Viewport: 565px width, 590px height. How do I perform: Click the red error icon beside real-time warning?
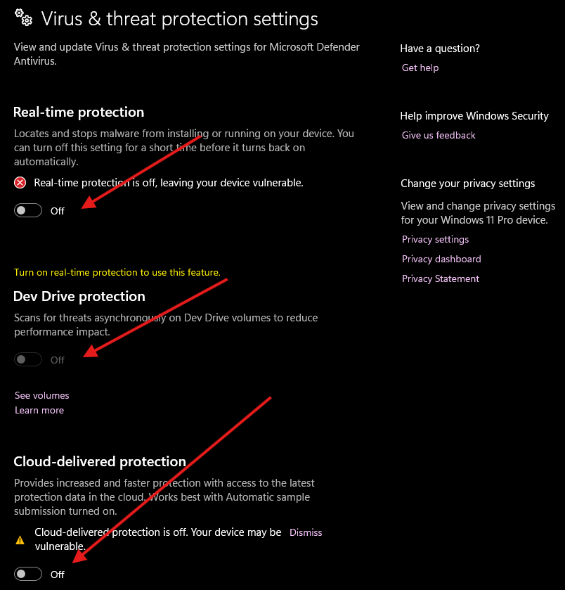click(20, 182)
